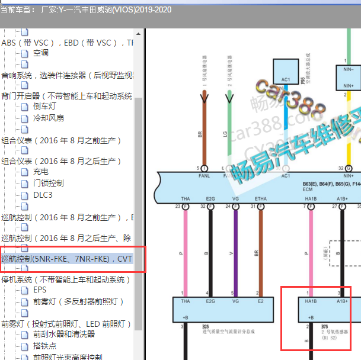Select 前雾灯（投射式前照灯、LED 前照灯）entry
The width and height of the screenshot is (361, 360).
(66, 324)
